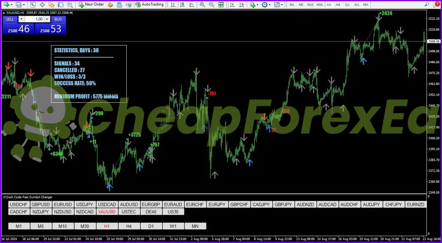Screen dimensions: 442x243
Task: Switch symbol to EURUSD in Symbol Changer
Action: pyautogui.click(x=63, y=204)
